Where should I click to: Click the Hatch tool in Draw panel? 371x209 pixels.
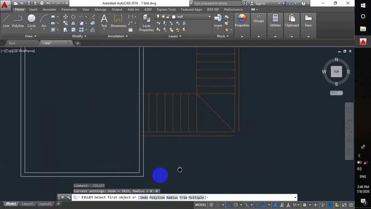53,30
